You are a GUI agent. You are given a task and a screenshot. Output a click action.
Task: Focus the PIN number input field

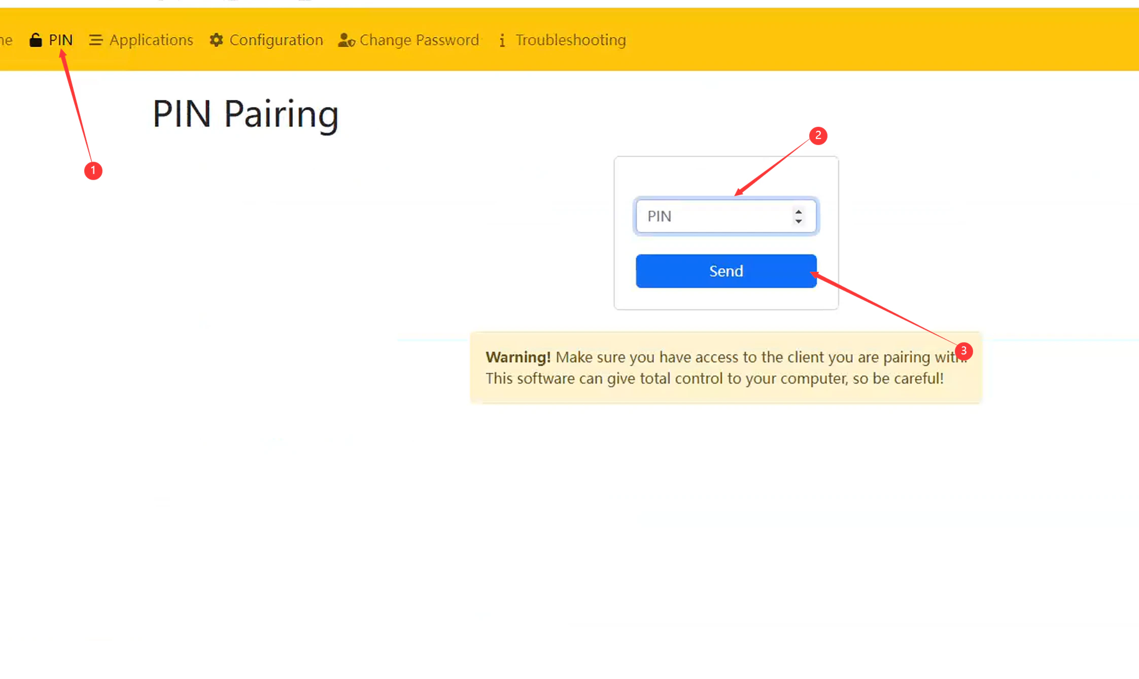point(710,217)
